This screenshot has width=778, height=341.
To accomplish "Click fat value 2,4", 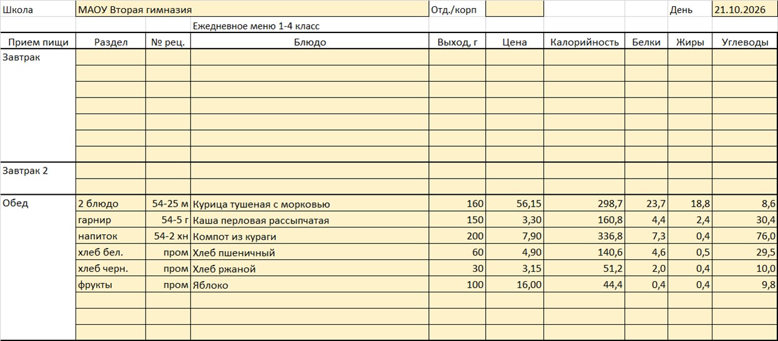I will coord(690,220).
